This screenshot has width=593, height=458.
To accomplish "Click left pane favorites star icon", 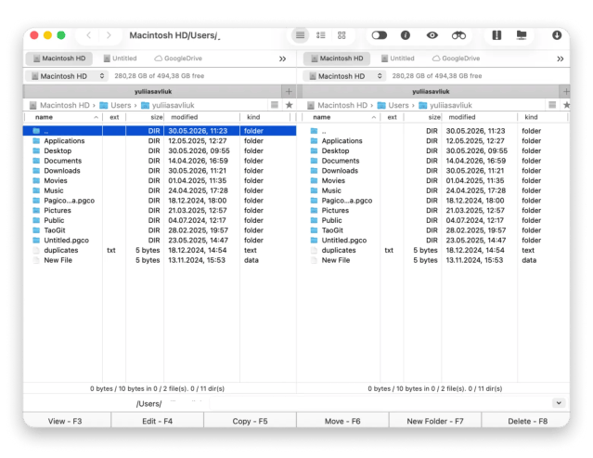I will tap(290, 105).
